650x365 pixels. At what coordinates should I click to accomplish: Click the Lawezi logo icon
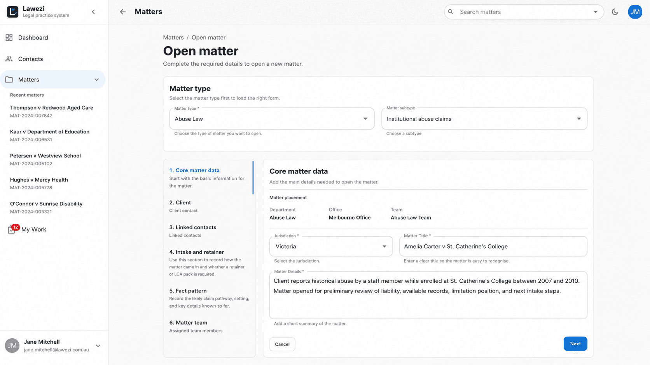[12, 12]
